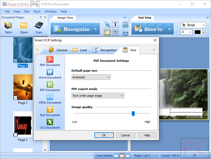Image resolution: width=211 pixels, height=159 pixels.
Task: Pin the Document Pages panel
Action: 41,17
